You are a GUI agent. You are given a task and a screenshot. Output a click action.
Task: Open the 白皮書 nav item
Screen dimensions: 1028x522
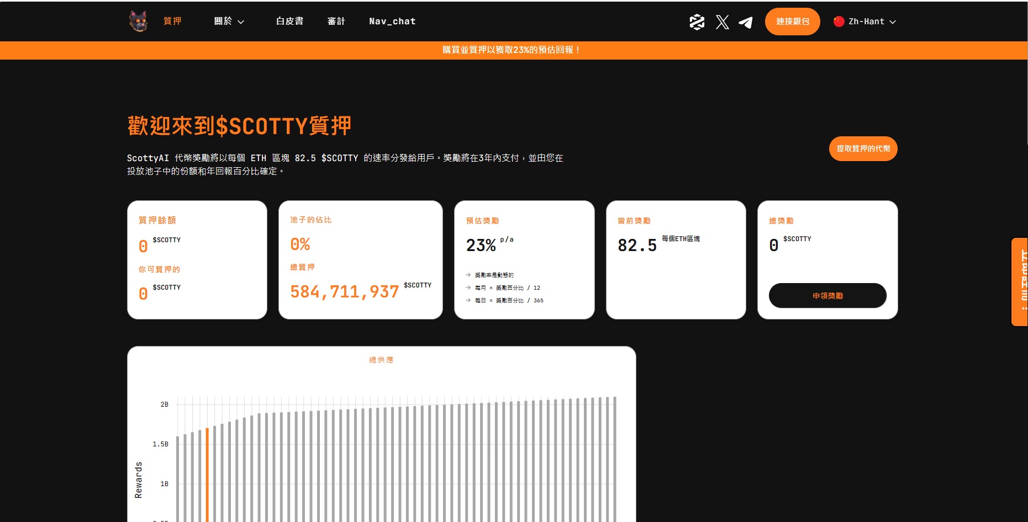[x=289, y=21]
